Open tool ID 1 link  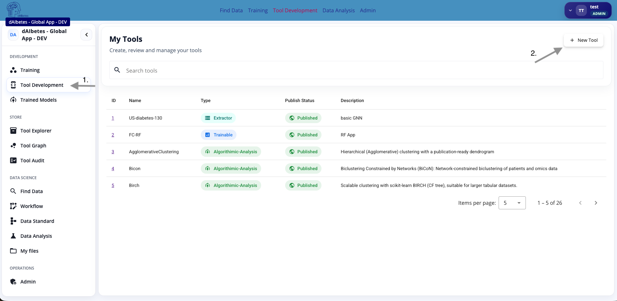(113, 118)
